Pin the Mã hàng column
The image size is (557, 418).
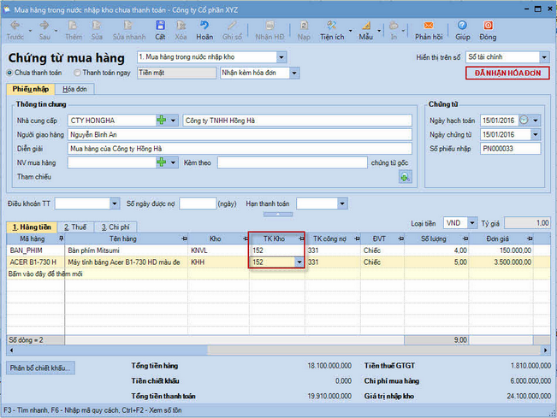coord(61,238)
